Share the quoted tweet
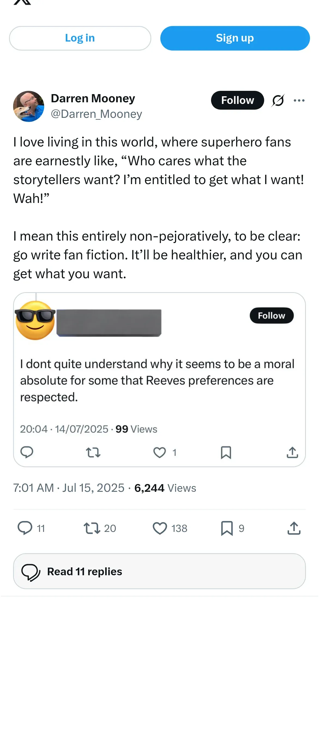The width and height of the screenshot is (319, 752). click(292, 453)
